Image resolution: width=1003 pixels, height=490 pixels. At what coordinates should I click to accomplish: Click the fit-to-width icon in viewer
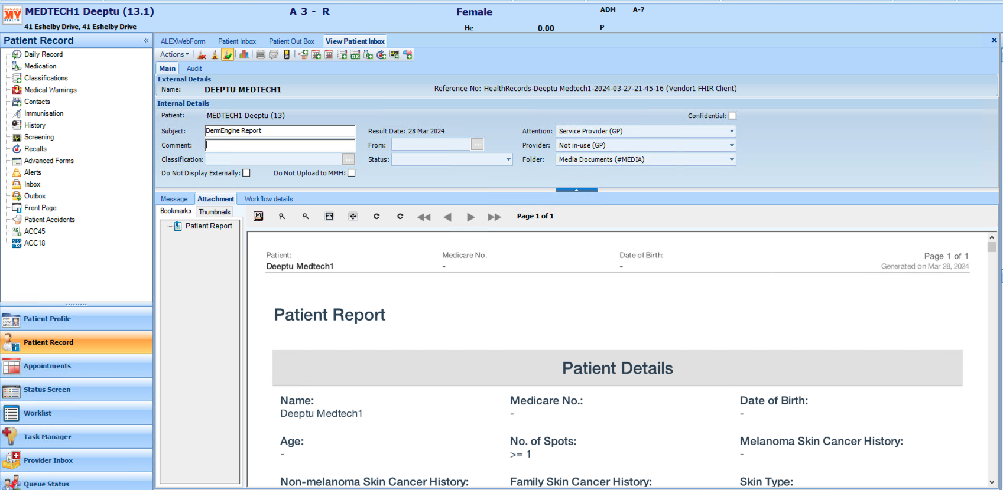329,217
